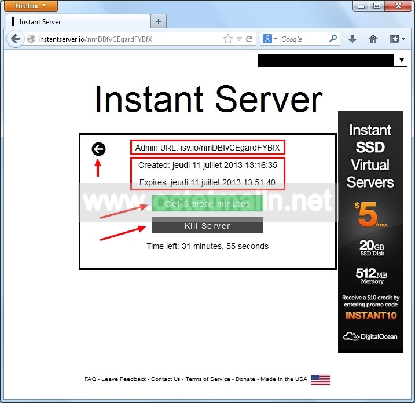Click the site identity globe icon
The height and width of the screenshot is (403, 415).
tap(31, 39)
